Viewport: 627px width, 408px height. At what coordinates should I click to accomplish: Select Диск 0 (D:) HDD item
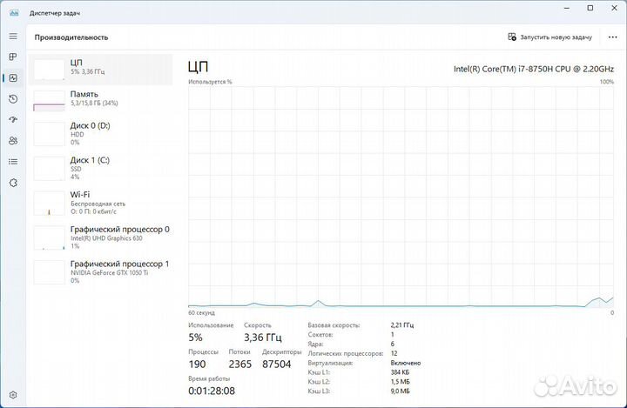(100, 133)
